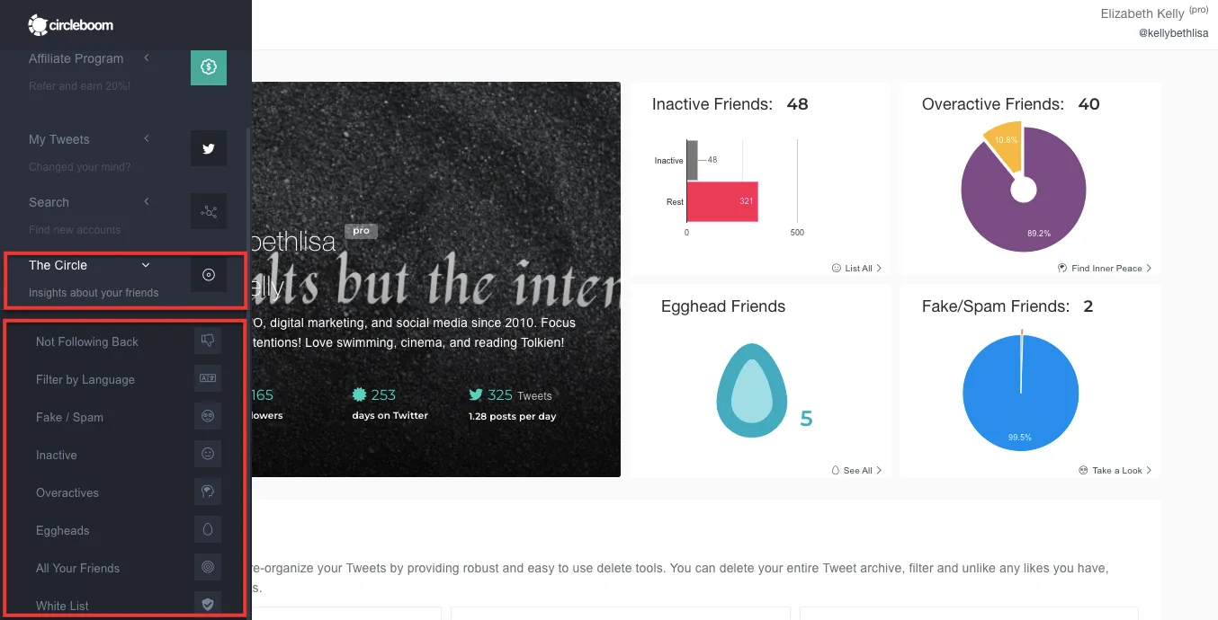Open the Overactives sidebar entry

pos(67,492)
